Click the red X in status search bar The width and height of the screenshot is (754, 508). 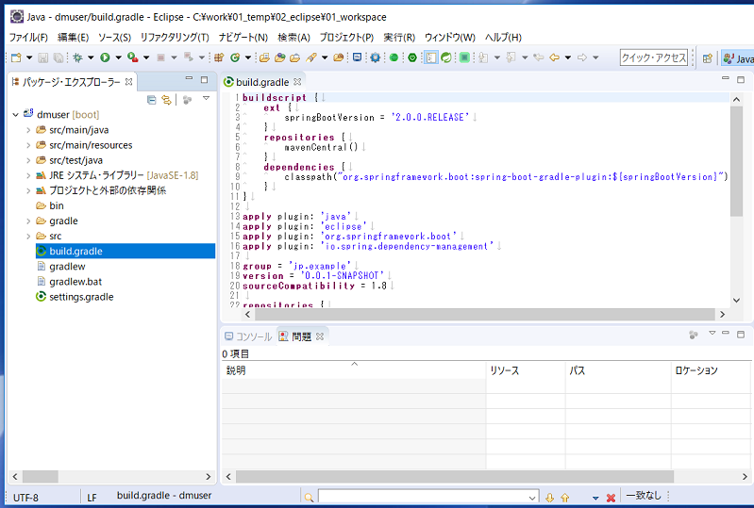[611, 498]
